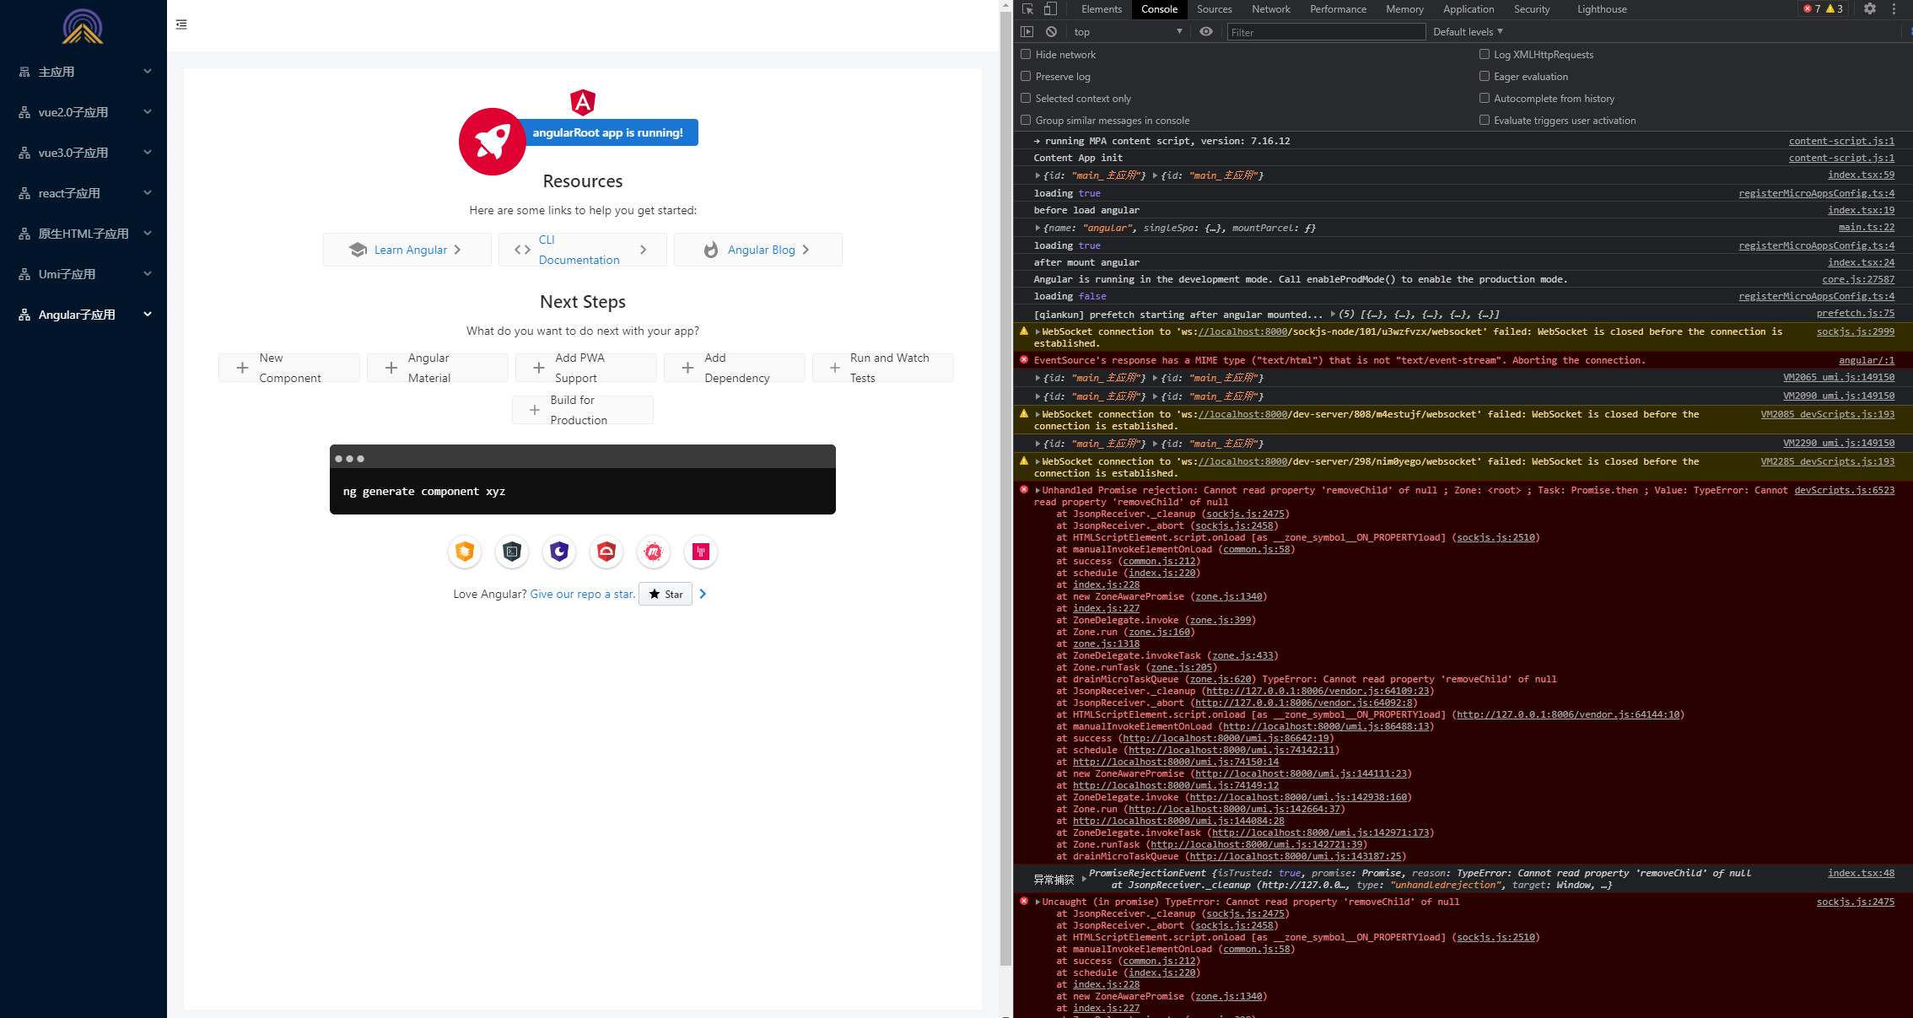The image size is (1913, 1018).
Task: Open the purple shield icon
Action: pyautogui.click(x=559, y=552)
